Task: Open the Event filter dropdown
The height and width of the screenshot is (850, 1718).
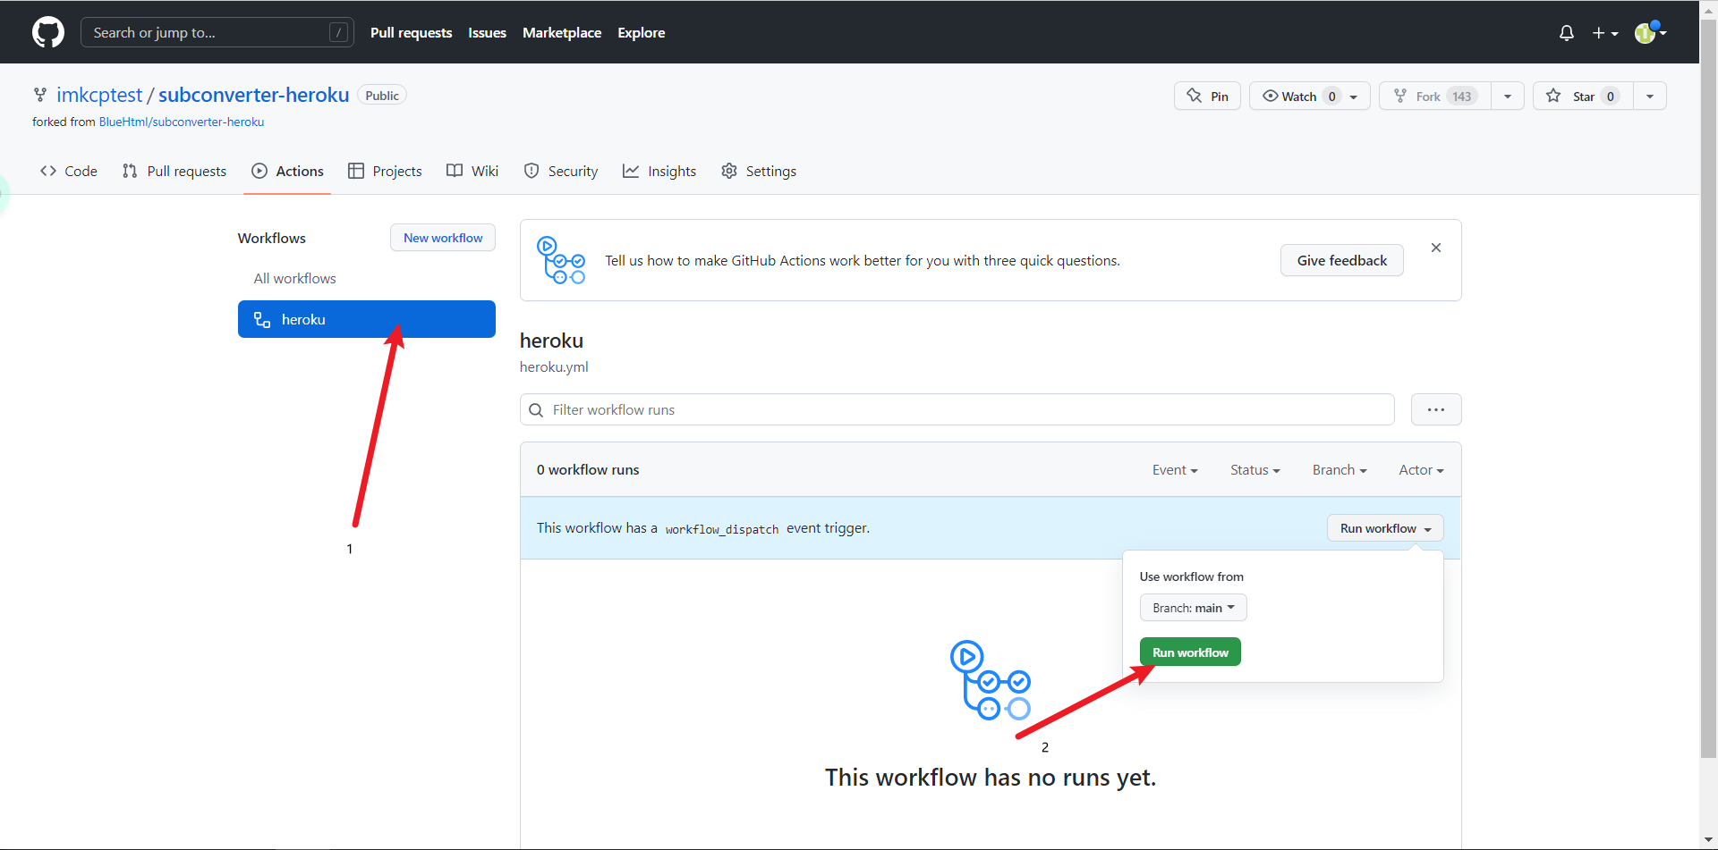Action: 1174,470
